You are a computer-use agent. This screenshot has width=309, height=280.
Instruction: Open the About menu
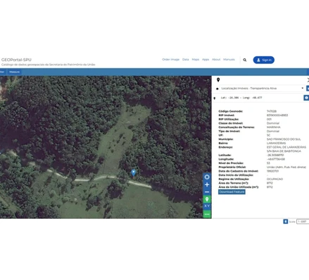click(216, 60)
